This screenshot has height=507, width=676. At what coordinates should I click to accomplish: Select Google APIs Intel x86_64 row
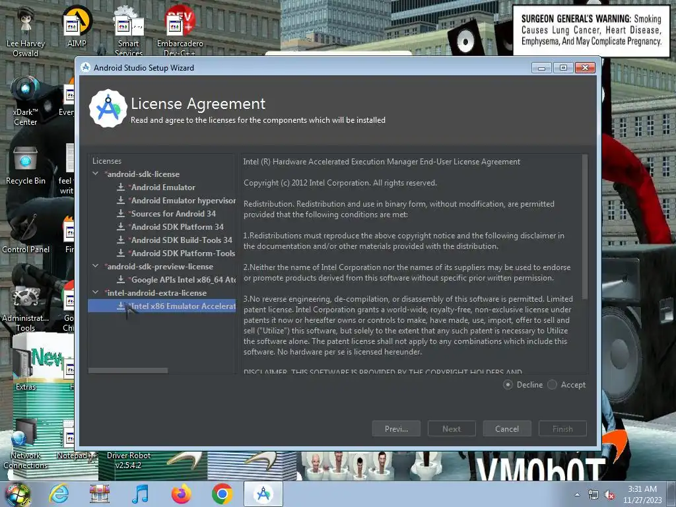[162, 279]
